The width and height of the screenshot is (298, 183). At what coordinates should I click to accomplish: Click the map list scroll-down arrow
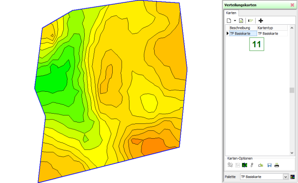coord(292,153)
